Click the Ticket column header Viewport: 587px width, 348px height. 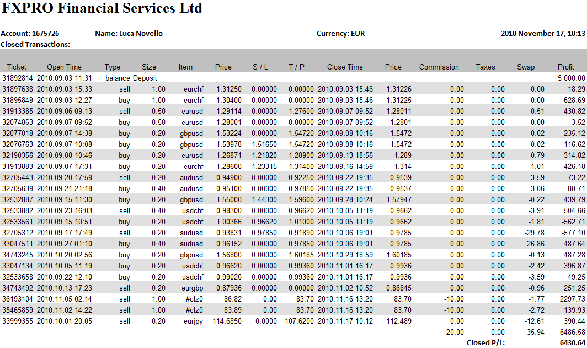point(17,67)
